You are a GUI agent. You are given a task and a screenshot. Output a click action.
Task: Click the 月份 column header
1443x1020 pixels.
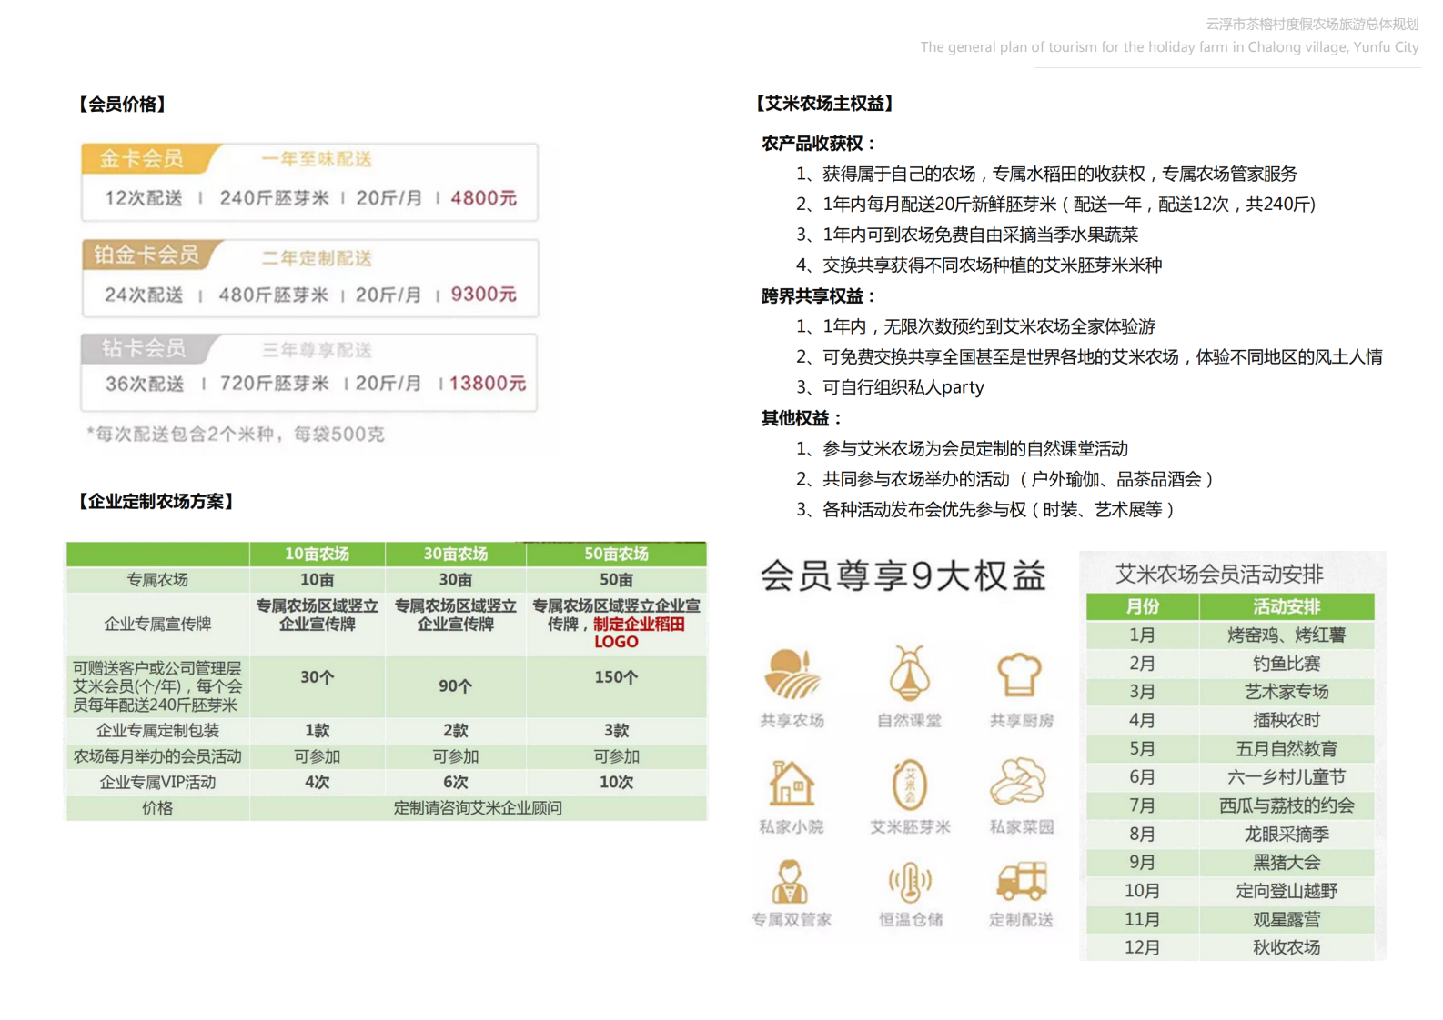coord(1143,606)
